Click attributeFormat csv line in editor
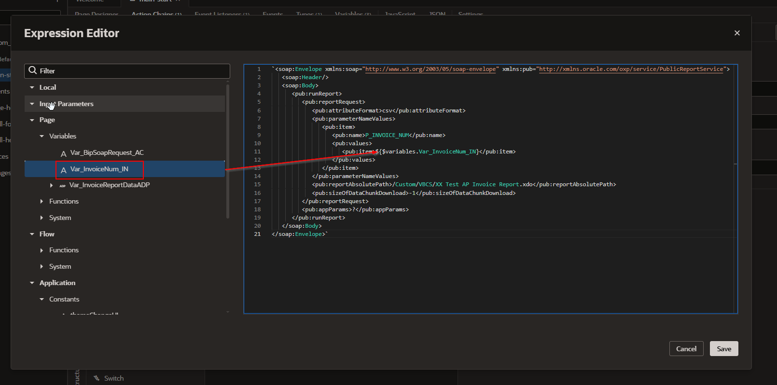 pos(388,110)
